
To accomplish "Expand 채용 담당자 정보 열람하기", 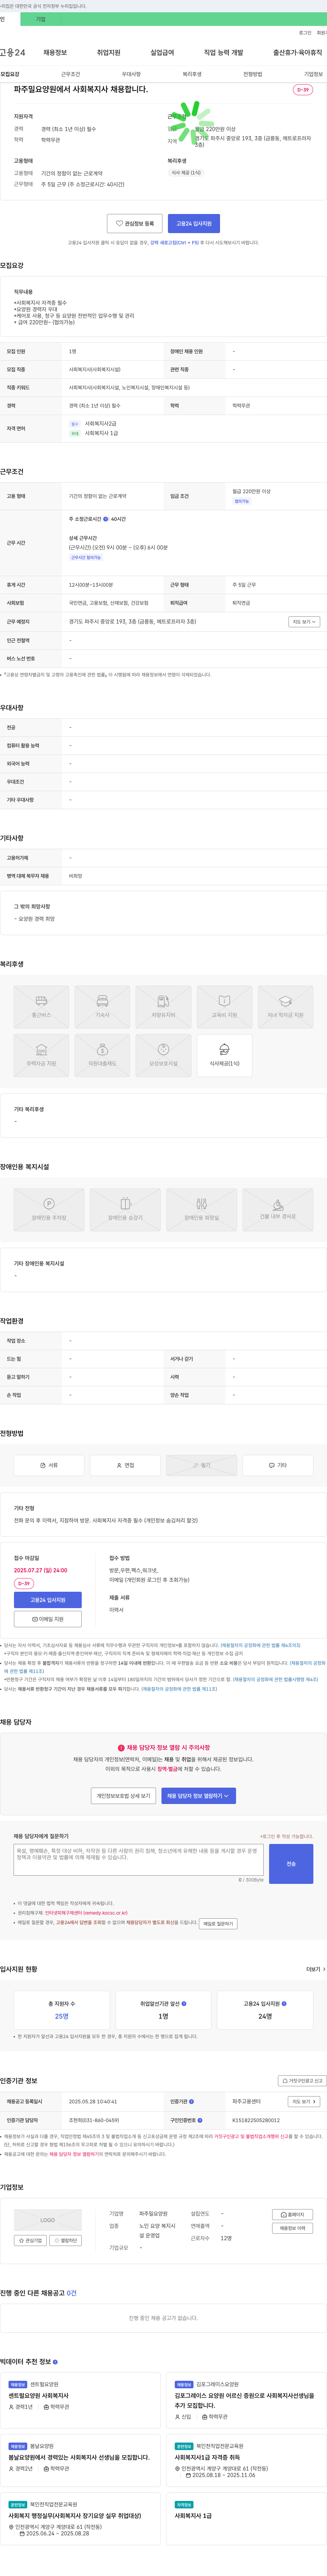I will pos(198,1796).
